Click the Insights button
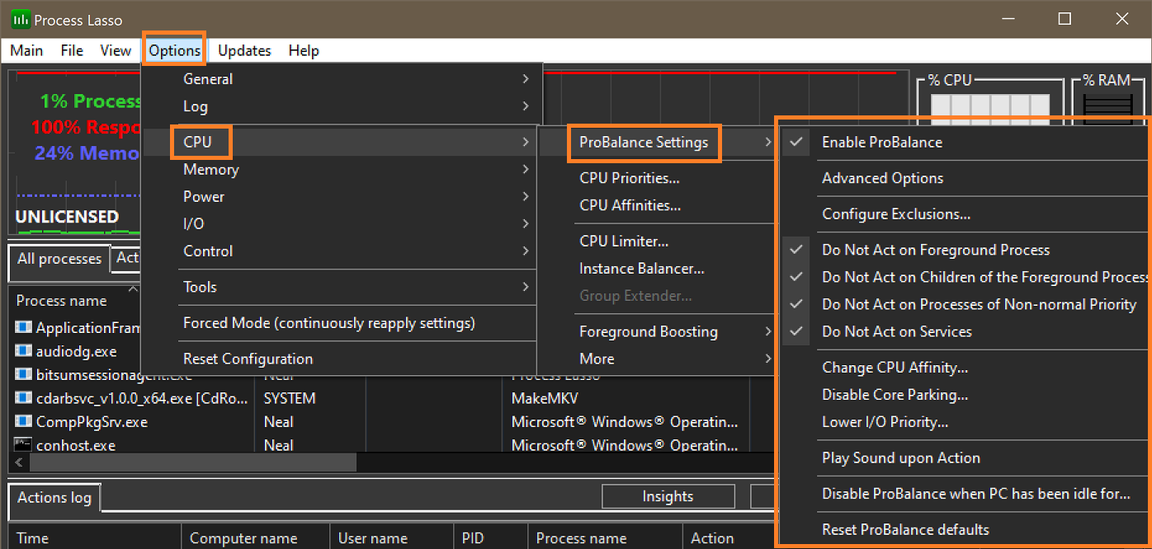The image size is (1152, 549). tap(668, 496)
